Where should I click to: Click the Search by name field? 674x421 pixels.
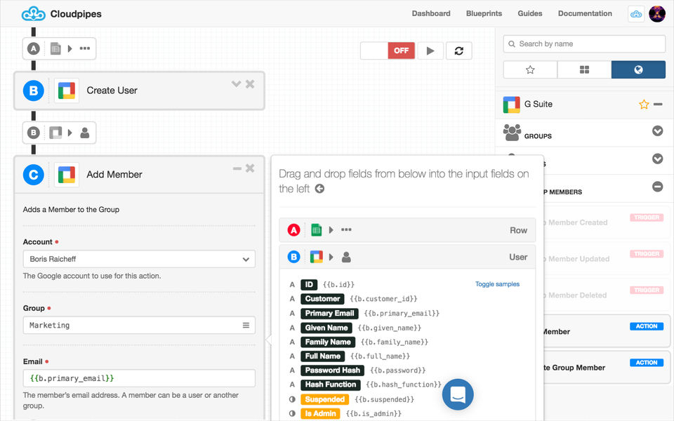pos(584,44)
